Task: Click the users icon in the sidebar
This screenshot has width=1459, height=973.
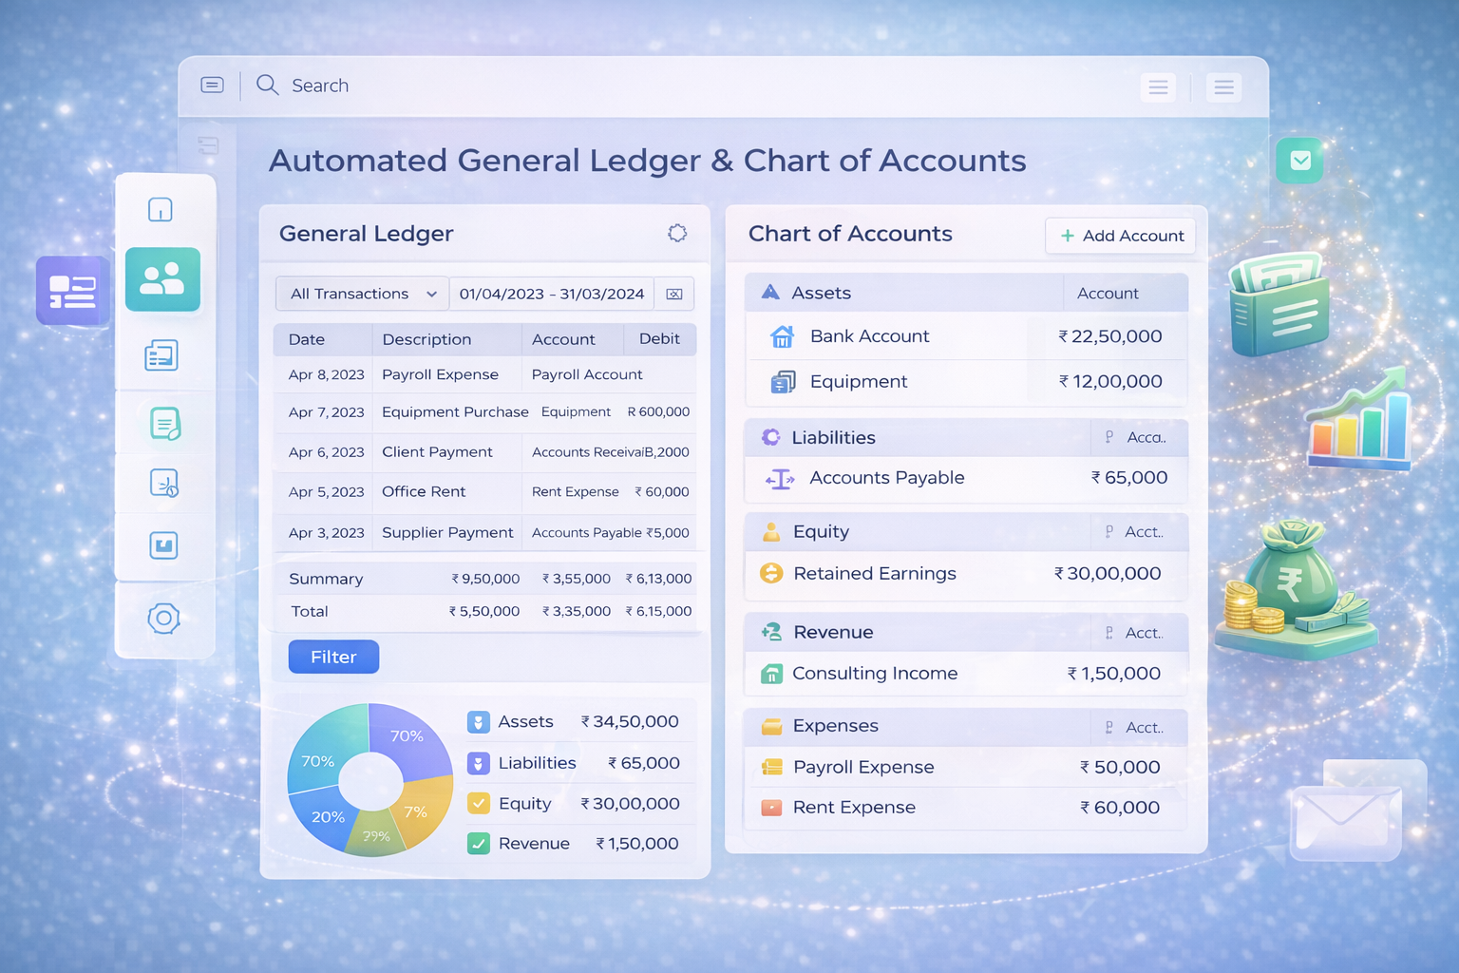Action: (162, 279)
